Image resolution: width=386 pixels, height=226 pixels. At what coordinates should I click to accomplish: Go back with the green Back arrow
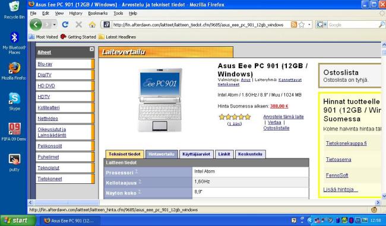(36, 24)
